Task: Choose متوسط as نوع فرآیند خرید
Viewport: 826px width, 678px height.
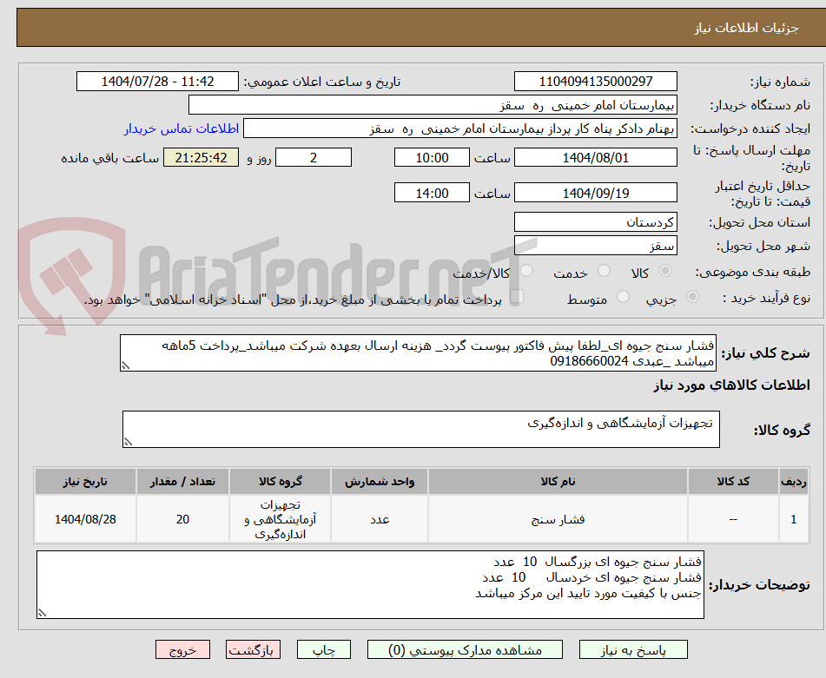Action: click(622, 297)
